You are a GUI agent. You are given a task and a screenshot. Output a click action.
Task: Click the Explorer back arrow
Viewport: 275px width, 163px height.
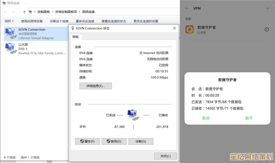(x=5, y=12)
